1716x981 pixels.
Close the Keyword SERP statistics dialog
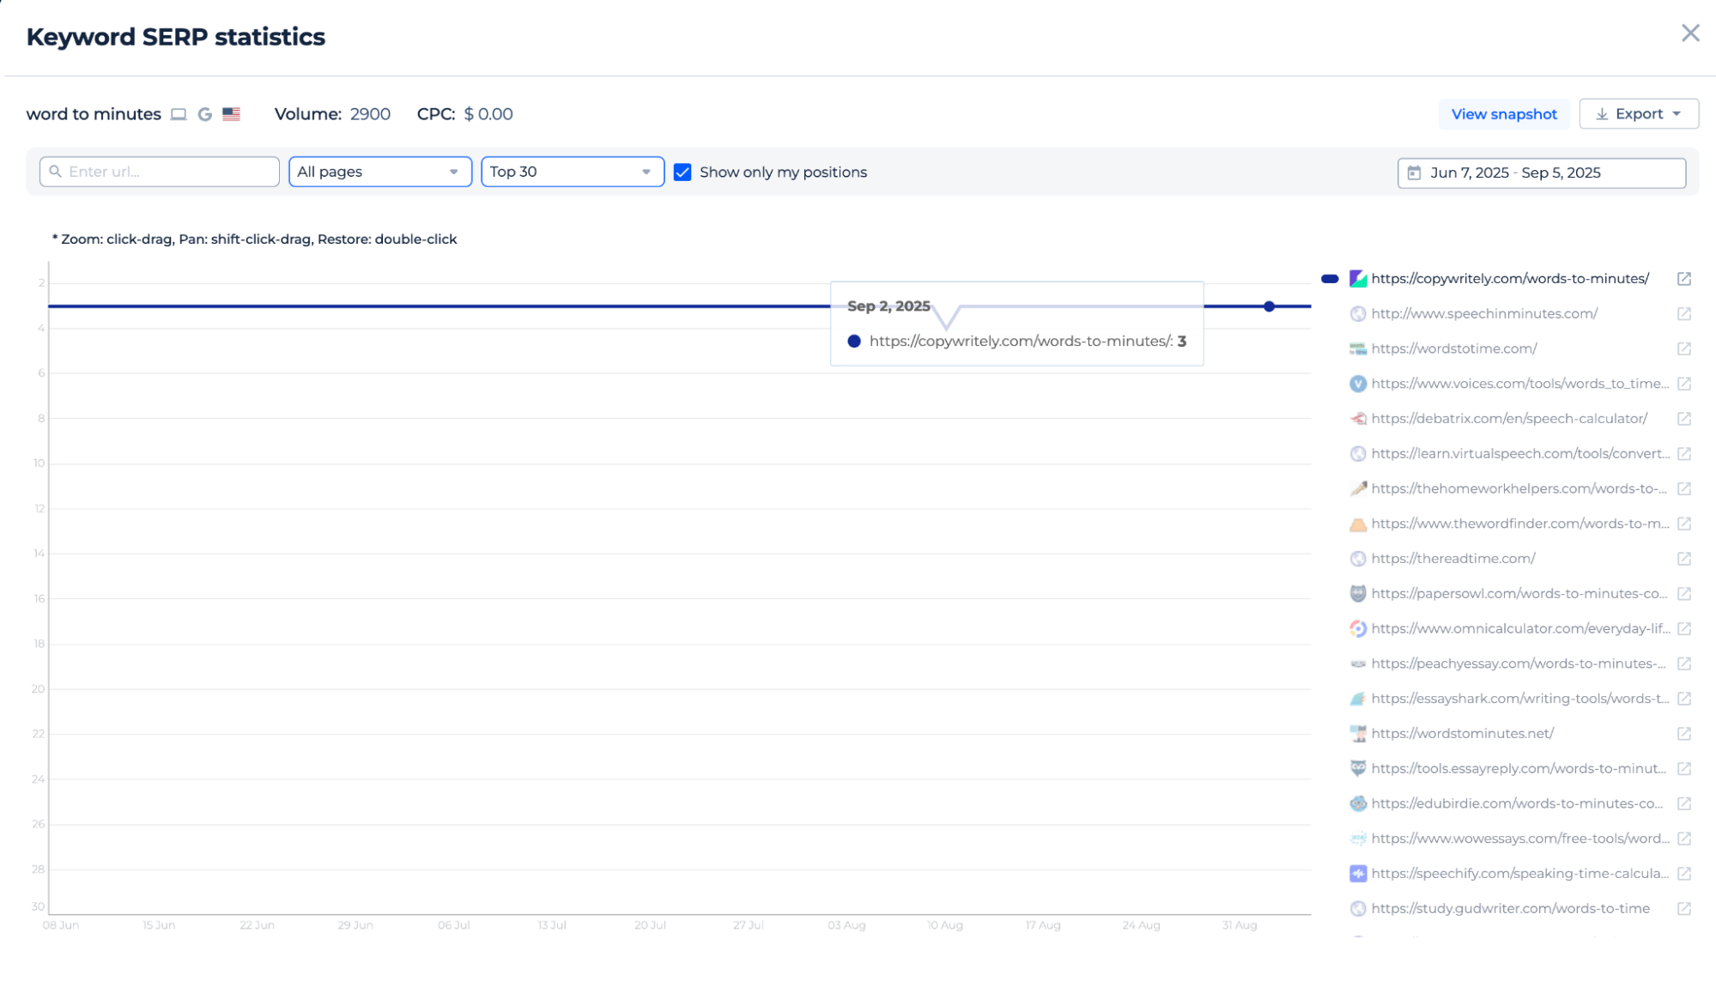pos(1690,33)
